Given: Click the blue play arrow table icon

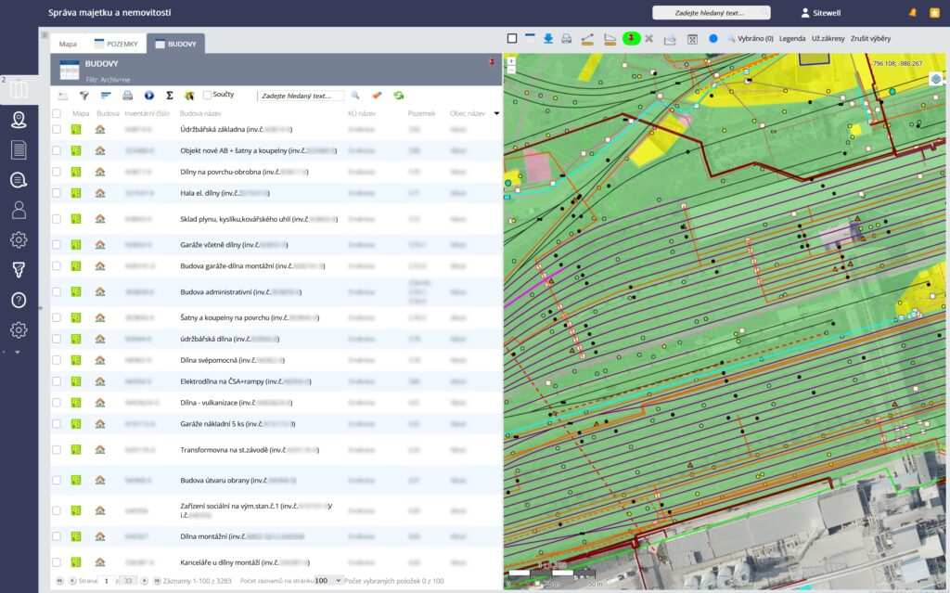Looking at the screenshot, I should pos(149,96).
